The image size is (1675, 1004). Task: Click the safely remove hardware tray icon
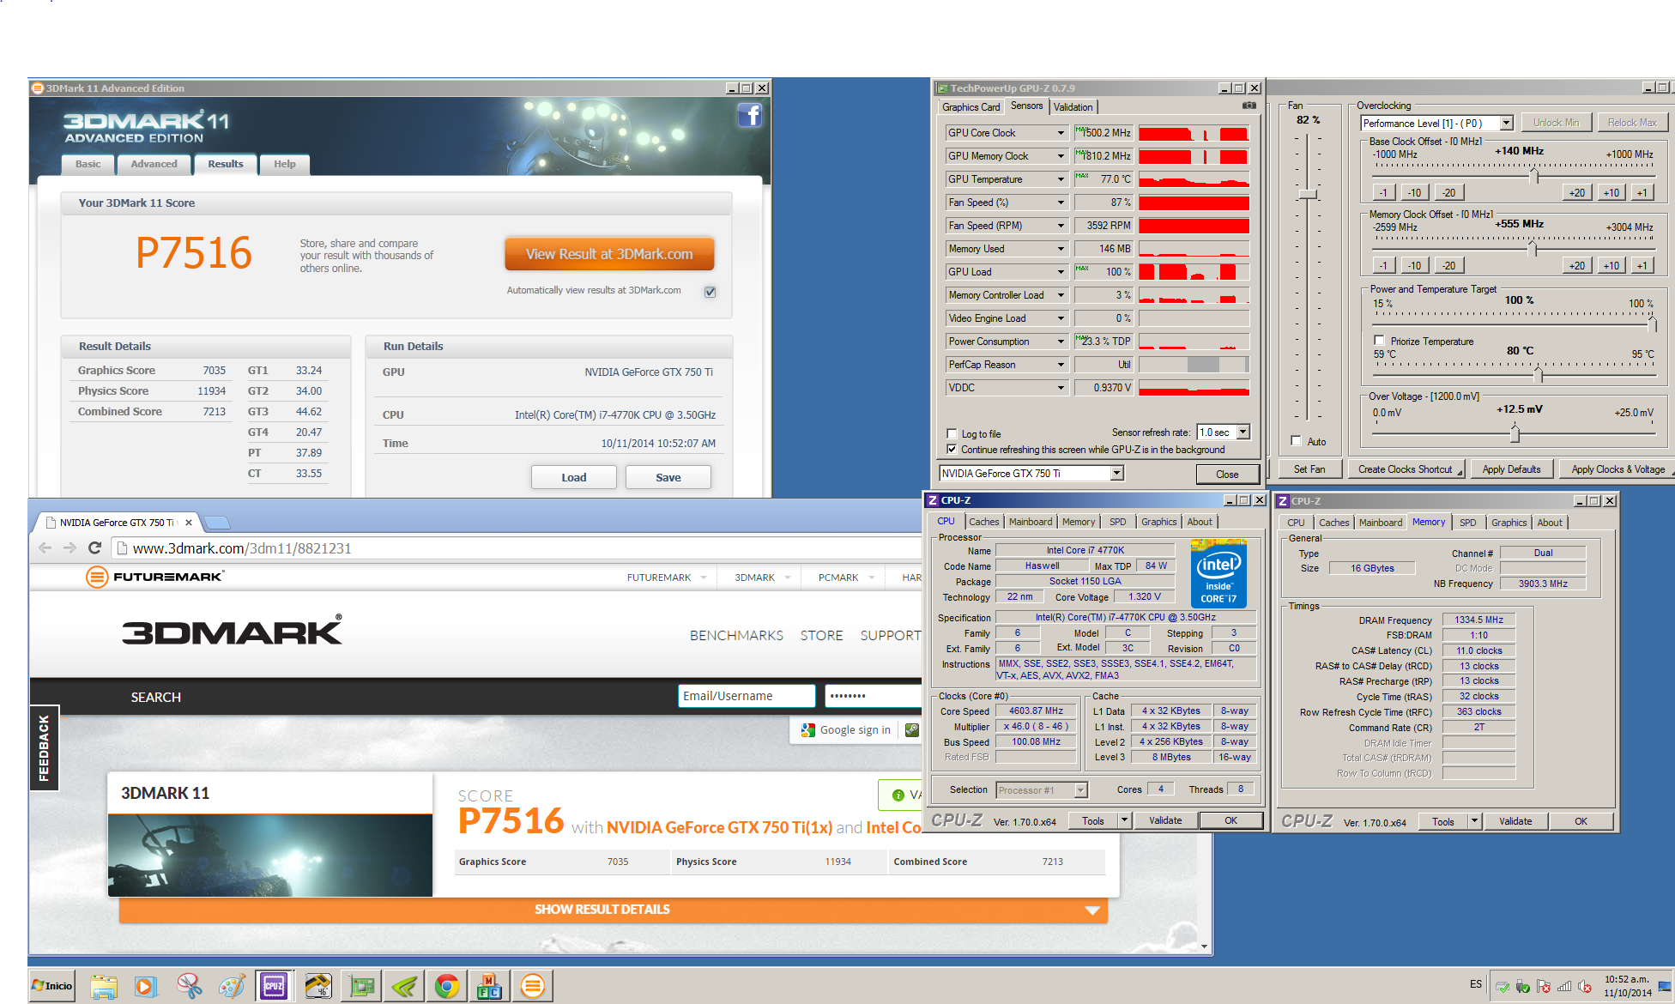pyautogui.click(x=1523, y=987)
